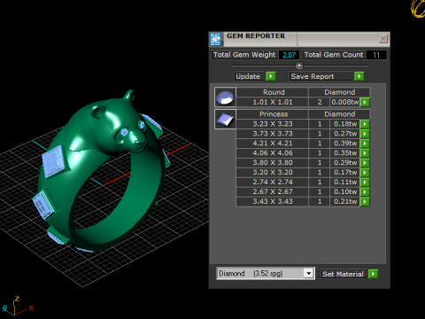Select the 4.21 X 4.21 size cell

click(273, 144)
